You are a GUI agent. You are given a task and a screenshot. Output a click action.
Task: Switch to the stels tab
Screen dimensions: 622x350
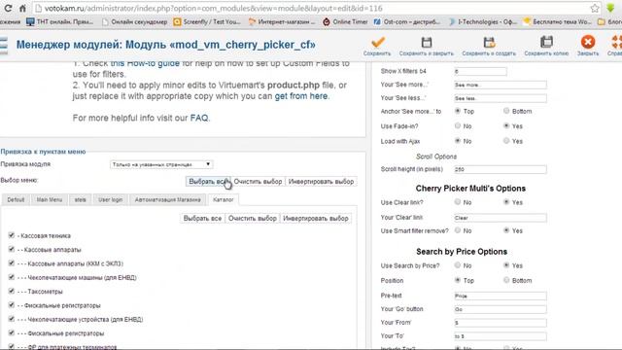click(x=80, y=199)
